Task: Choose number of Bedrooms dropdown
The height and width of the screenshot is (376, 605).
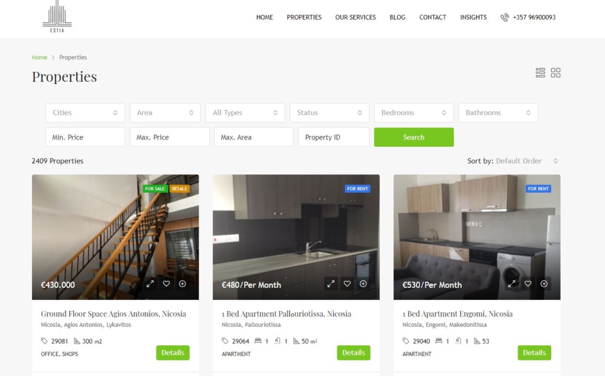Action: tap(414, 113)
